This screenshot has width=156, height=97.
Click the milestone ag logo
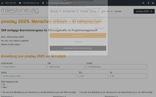(x=20, y=11)
